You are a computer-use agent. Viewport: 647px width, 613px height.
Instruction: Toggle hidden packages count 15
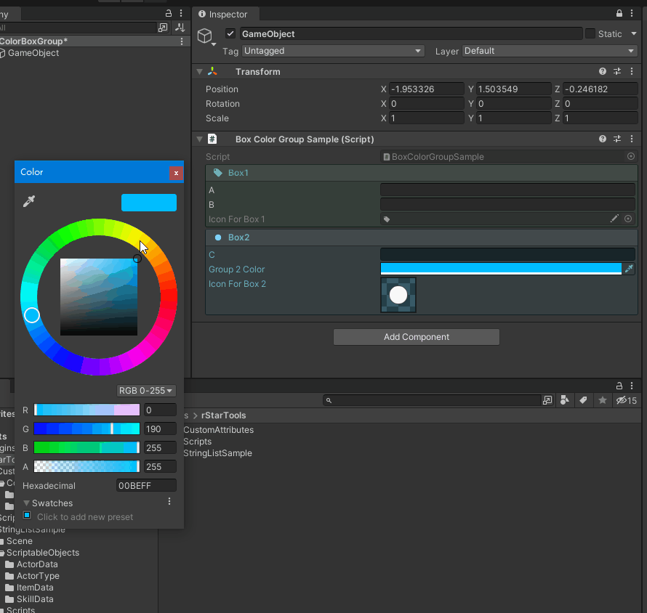[x=626, y=400]
